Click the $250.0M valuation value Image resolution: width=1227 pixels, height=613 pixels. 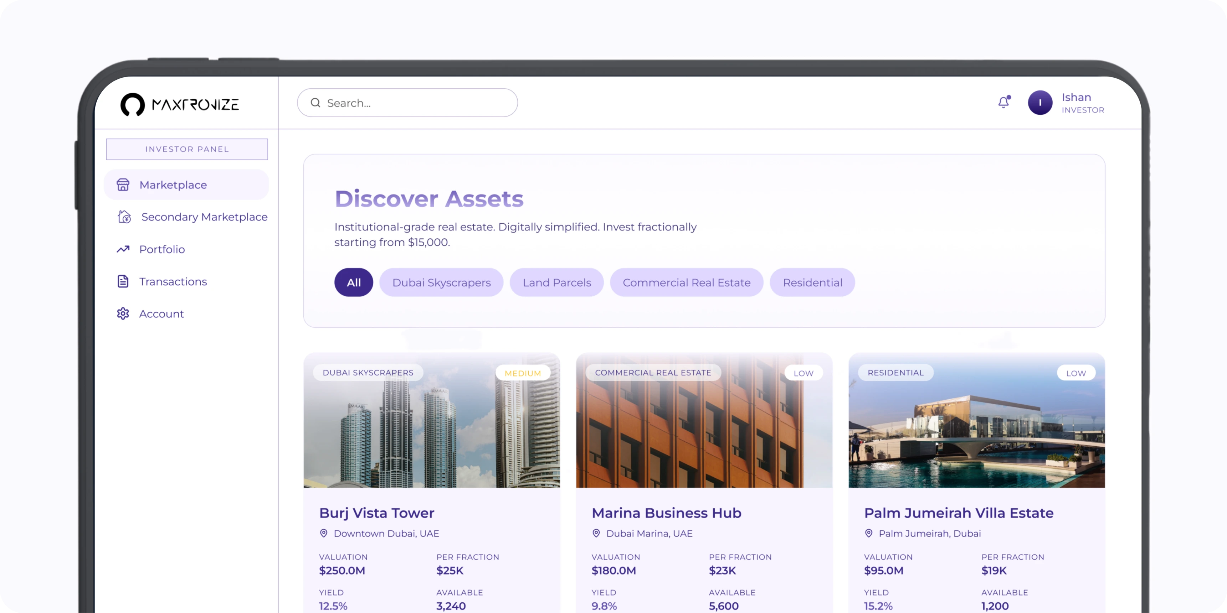pos(342,570)
